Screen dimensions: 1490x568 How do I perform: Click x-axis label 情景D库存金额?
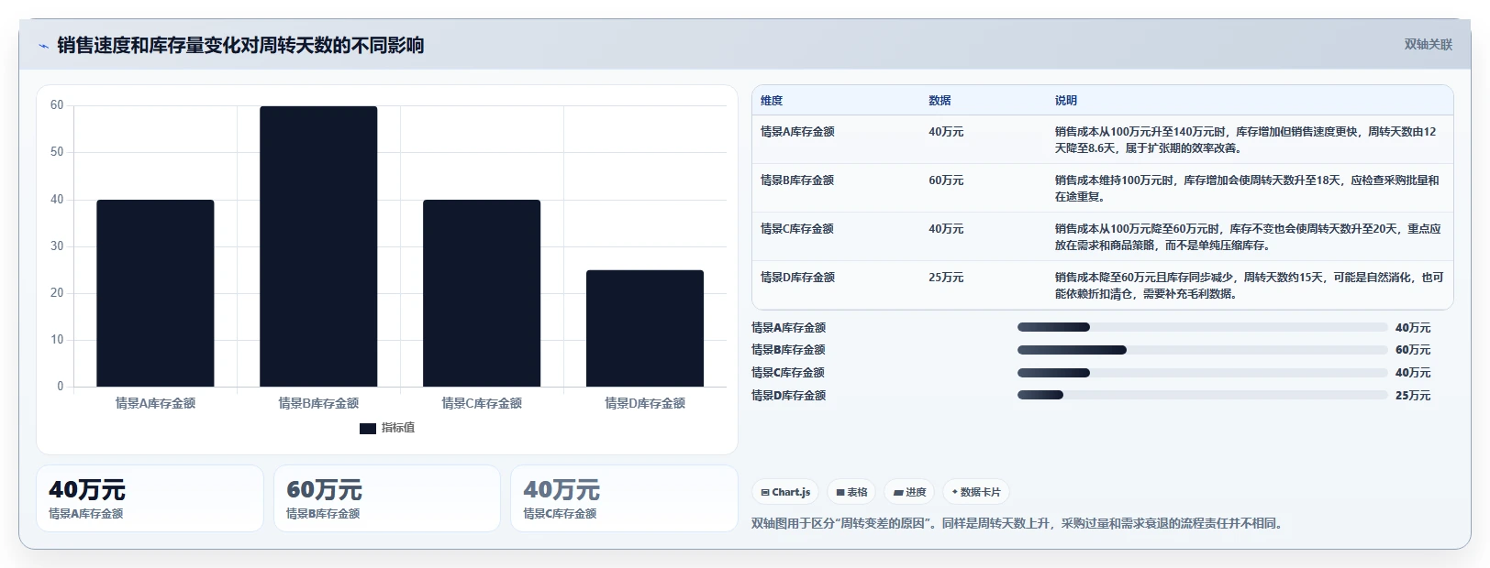tap(645, 403)
